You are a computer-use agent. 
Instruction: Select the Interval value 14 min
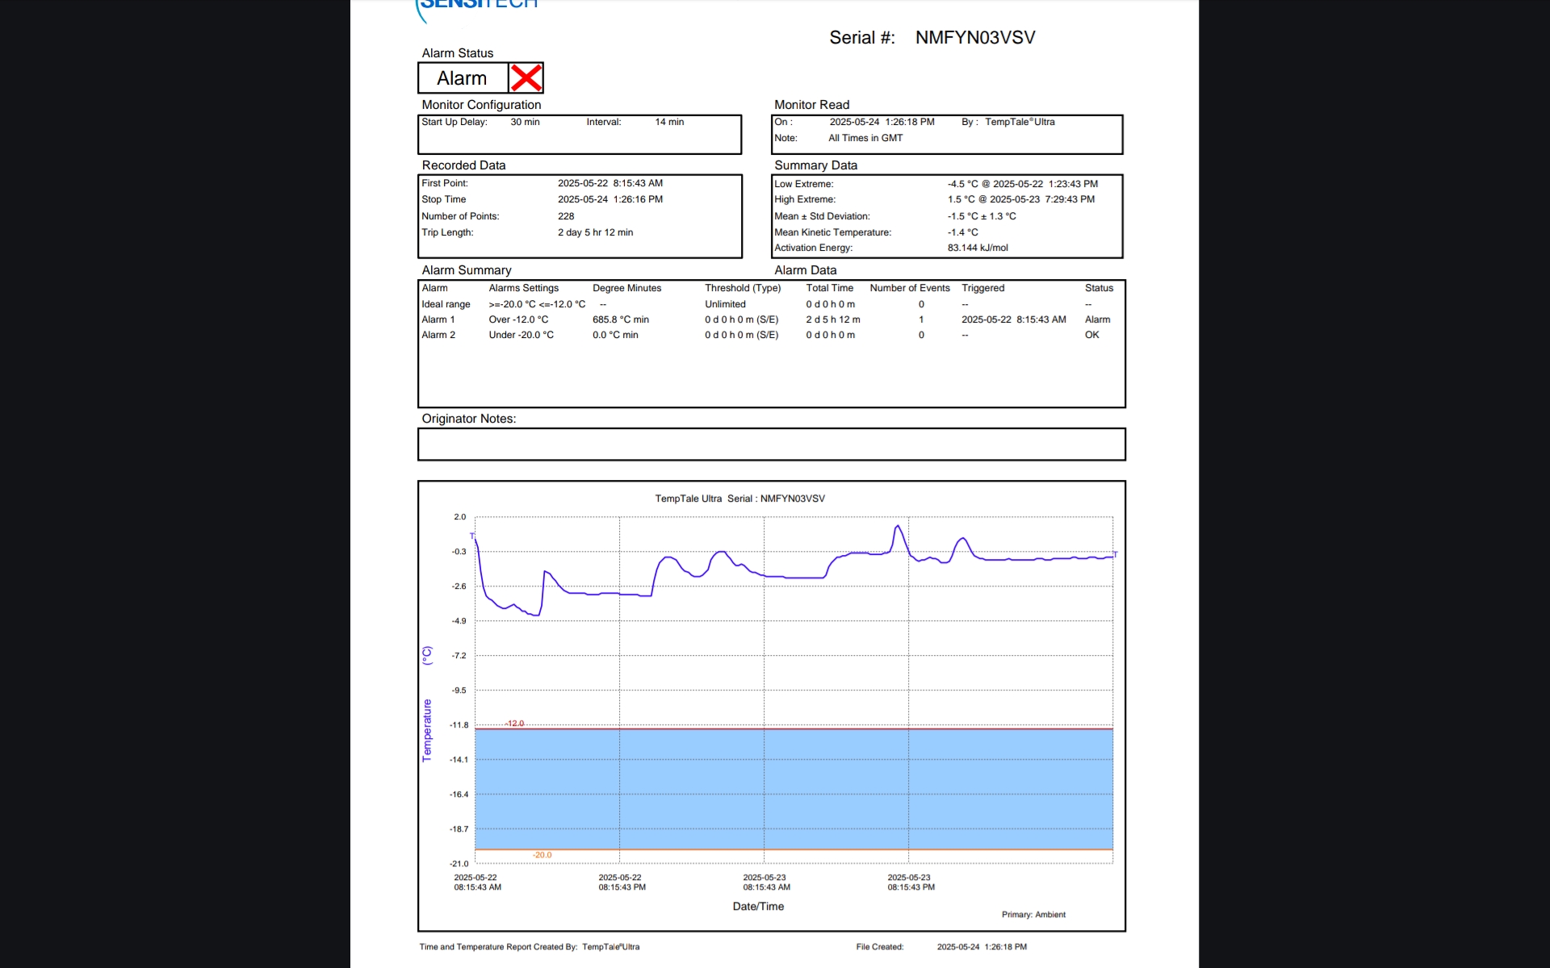[669, 122]
